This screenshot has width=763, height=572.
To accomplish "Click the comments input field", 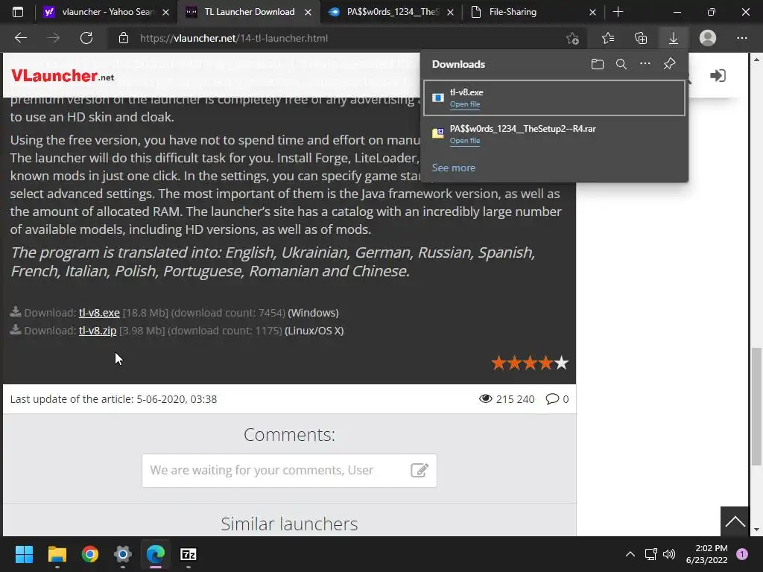I will (x=289, y=471).
